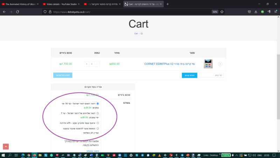Open Task View on taskbar
Image resolution: width=280 pixels, height=158 pixels.
pos(16,155)
